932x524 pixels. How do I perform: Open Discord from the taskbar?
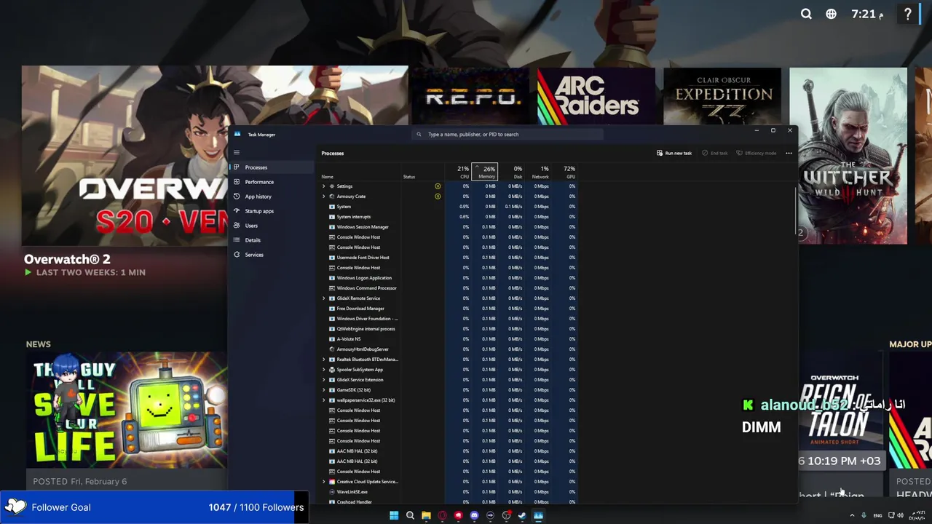(x=474, y=515)
